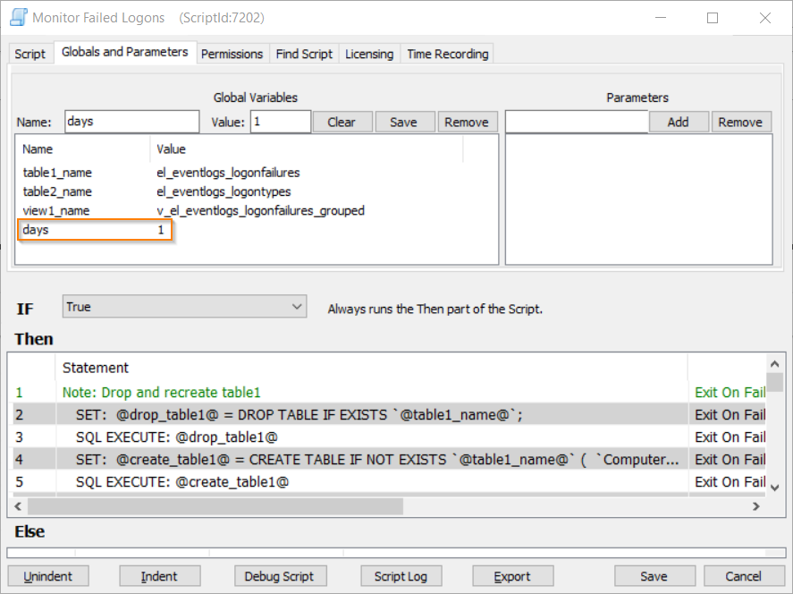Click the script window icon in title bar
The height and width of the screenshot is (594, 793).
click(x=19, y=17)
